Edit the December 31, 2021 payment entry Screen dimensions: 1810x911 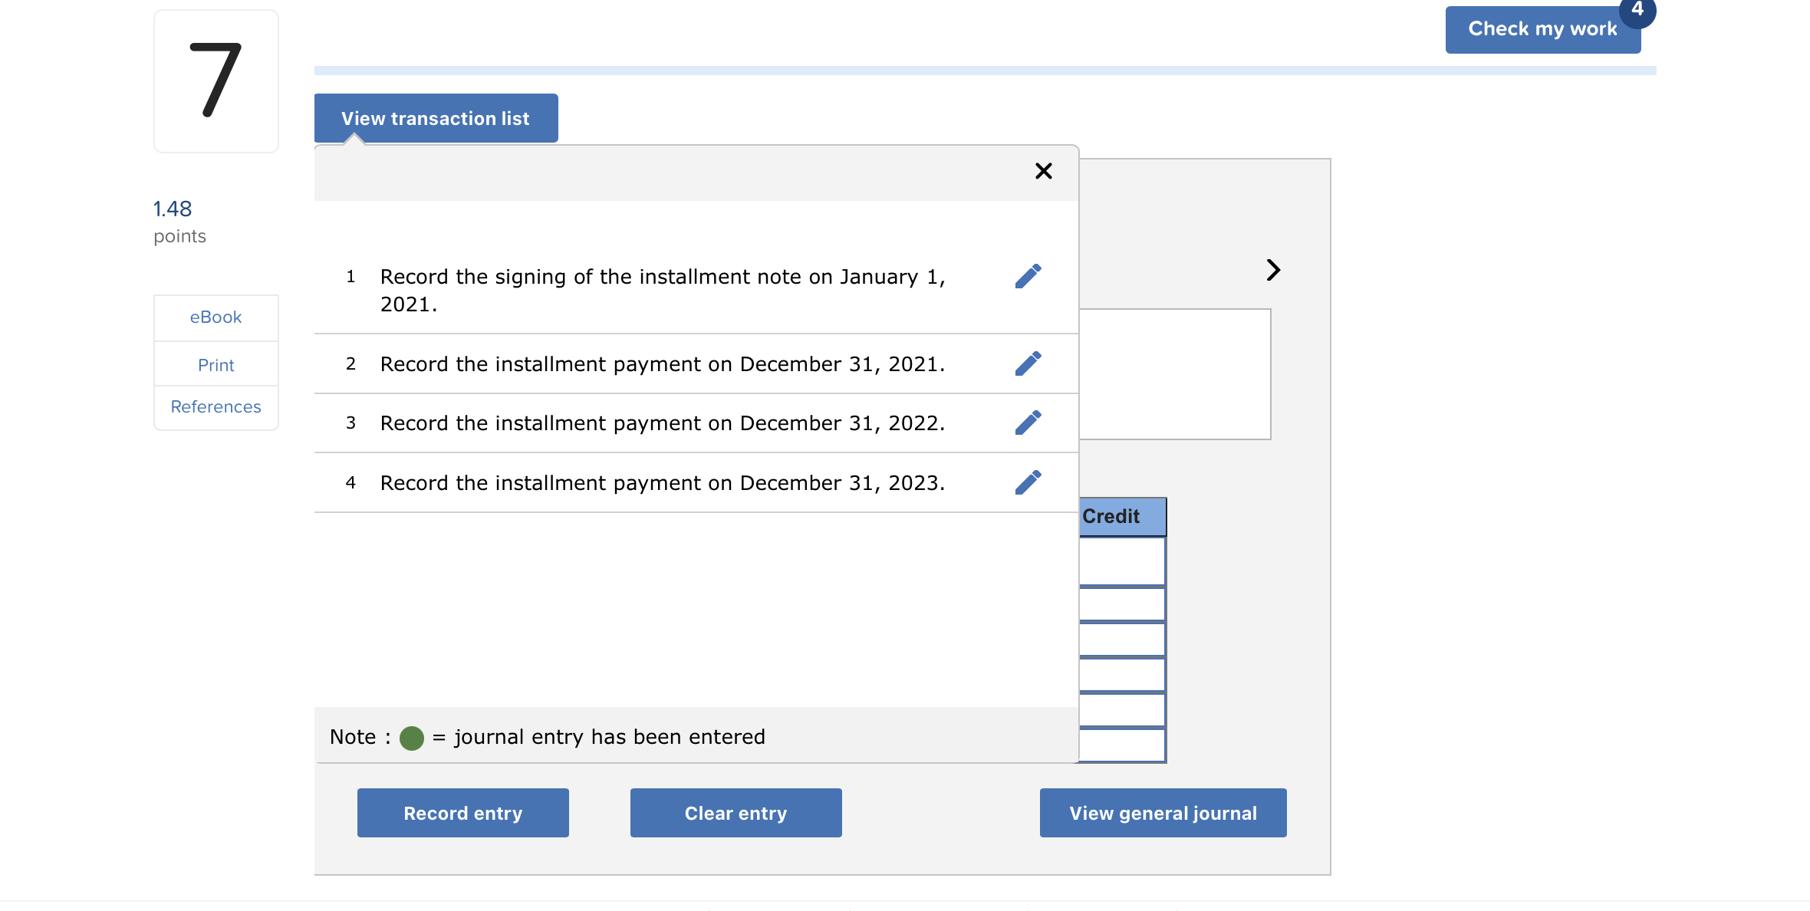tap(1028, 363)
